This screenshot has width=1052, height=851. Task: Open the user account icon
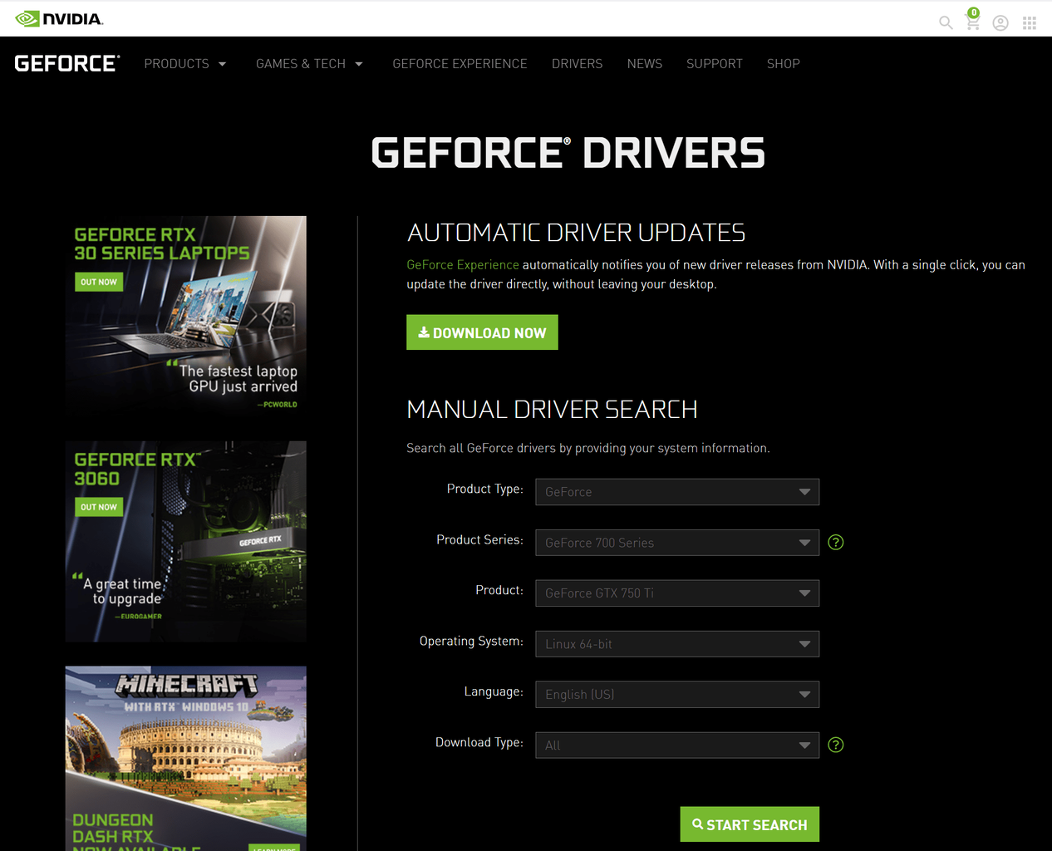pos(1000,23)
